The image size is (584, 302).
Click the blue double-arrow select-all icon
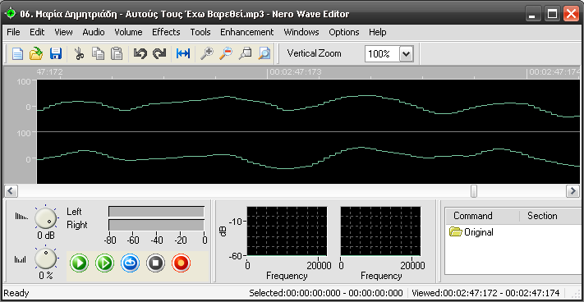coord(183,54)
